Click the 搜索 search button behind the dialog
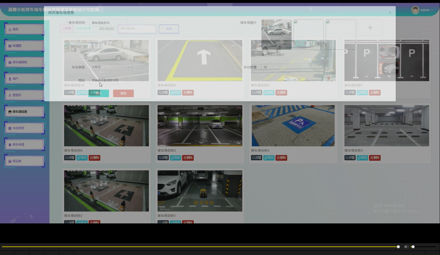The width and height of the screenshot is (440, 255). [x=169, y=29]
